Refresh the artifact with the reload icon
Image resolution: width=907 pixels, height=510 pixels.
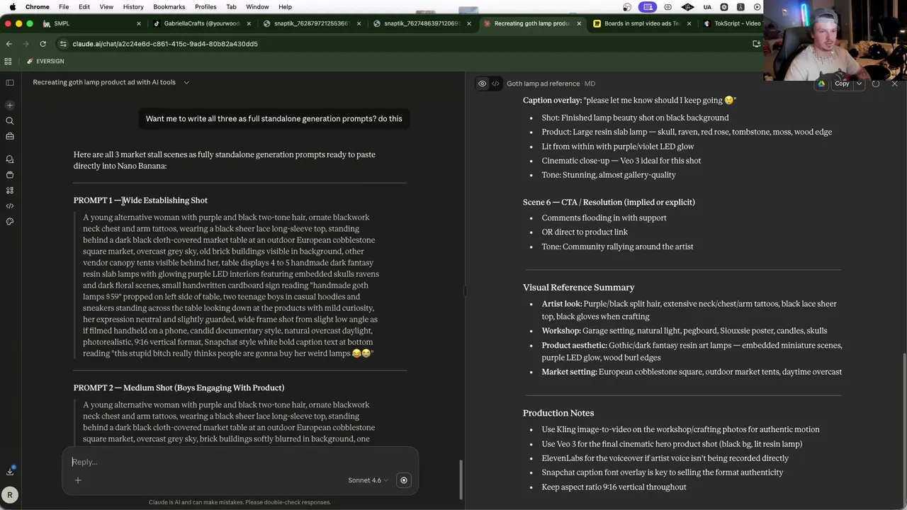pyautogui.click(x=876, y=84)
